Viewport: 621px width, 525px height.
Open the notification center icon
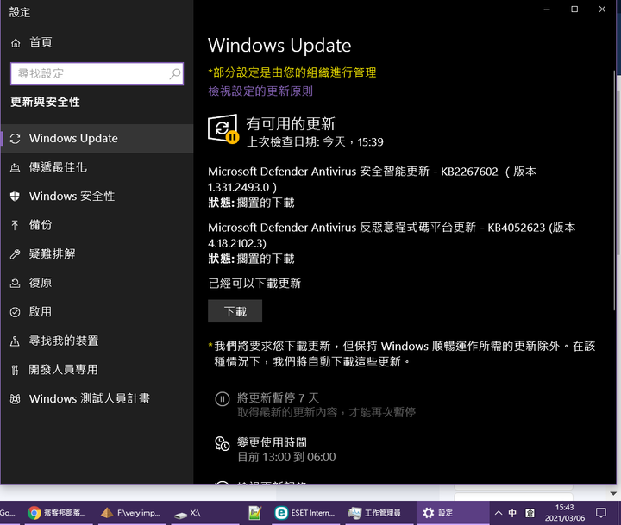point(601,513)
